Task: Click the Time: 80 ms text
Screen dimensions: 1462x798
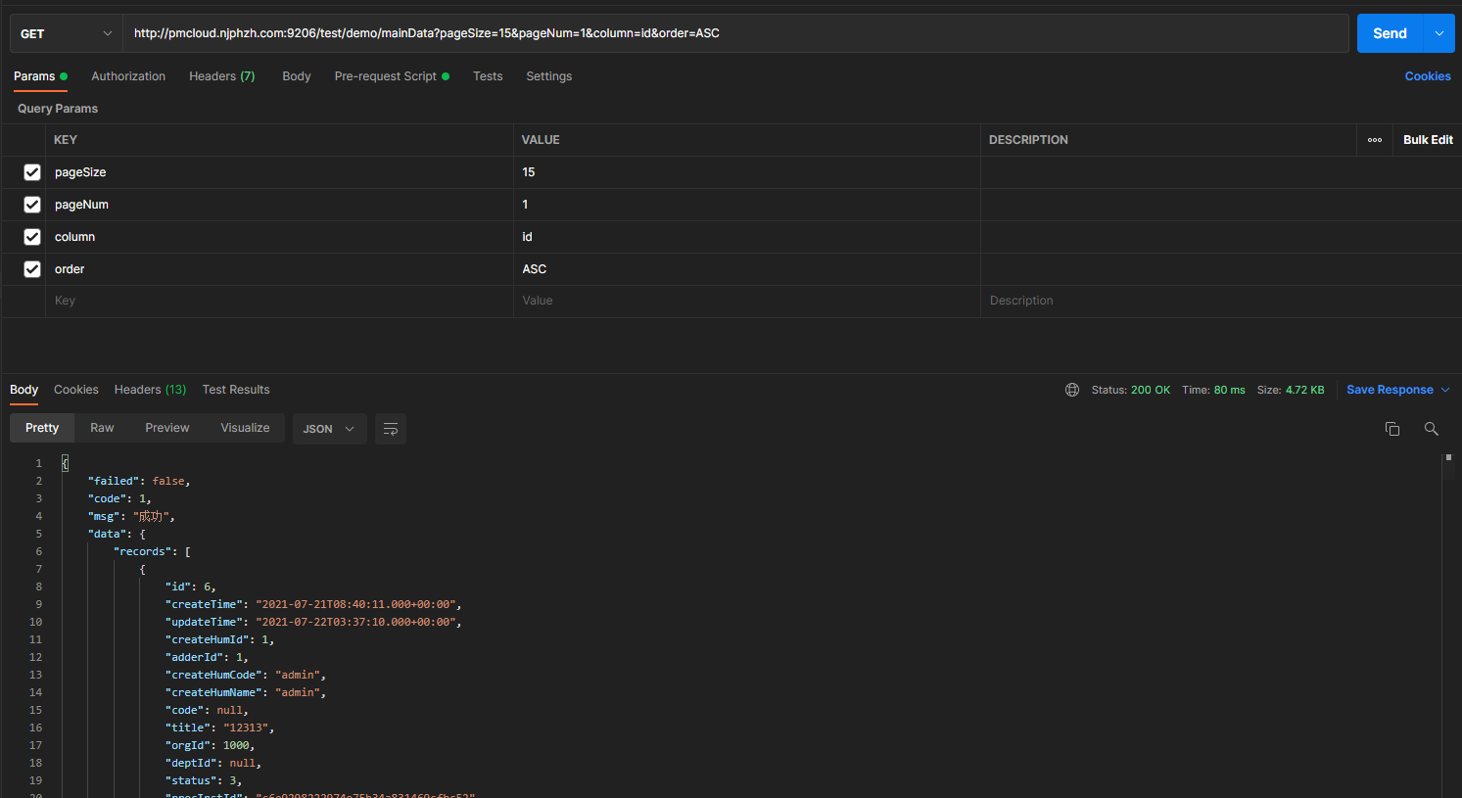Action: click(x=1213, y=390)
